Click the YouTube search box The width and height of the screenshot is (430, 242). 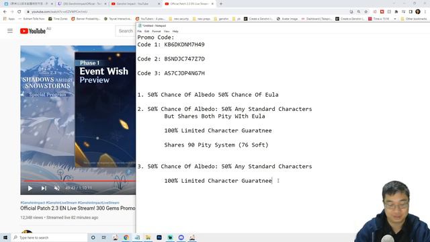click(126, 31)
